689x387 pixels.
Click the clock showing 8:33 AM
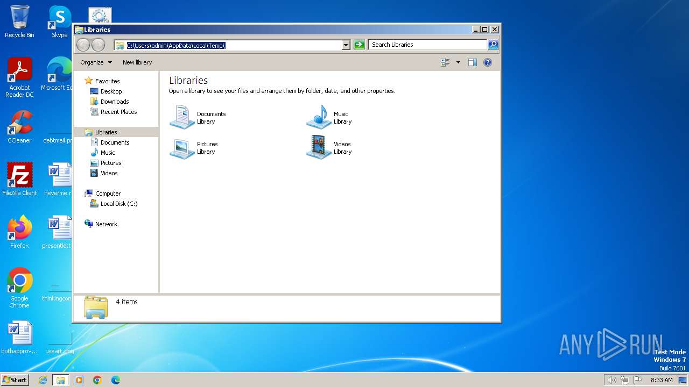click(662, 380)
